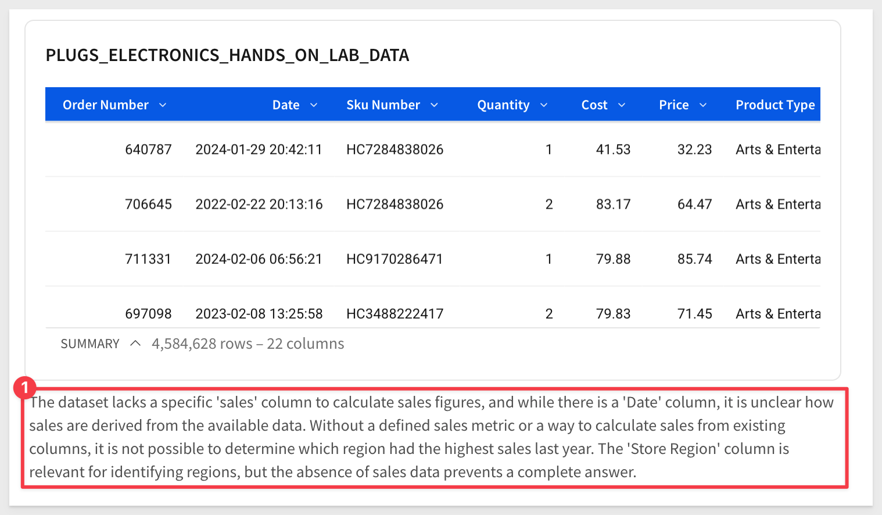Select date cell 2022-02-22 20:13:16

tap(259, 204)
